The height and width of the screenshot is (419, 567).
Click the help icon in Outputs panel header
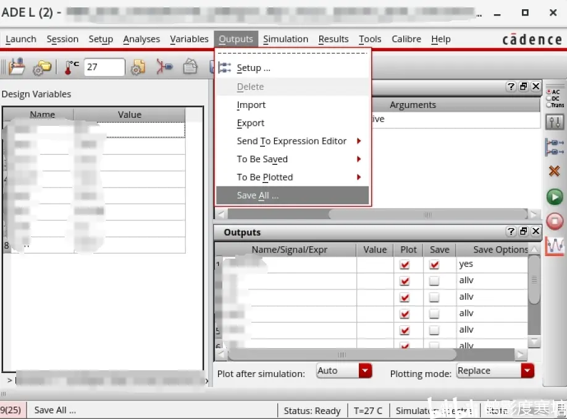pyautogui.click(x=511, y=231)
